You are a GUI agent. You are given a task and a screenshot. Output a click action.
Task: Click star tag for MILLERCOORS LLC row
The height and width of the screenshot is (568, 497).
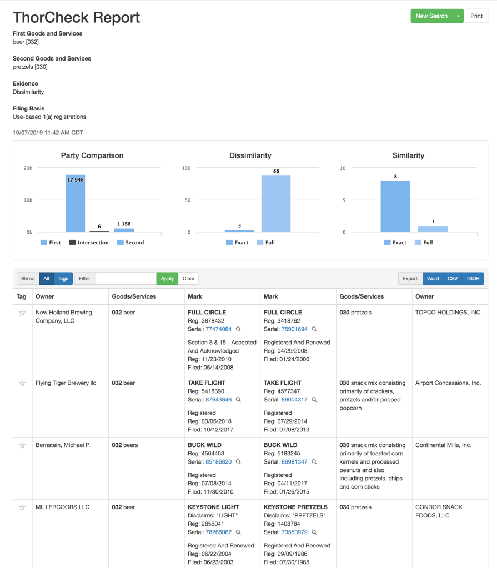pyautogui.click(x=22, y=507)
